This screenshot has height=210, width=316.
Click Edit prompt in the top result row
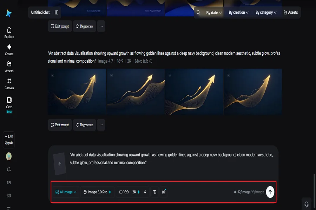click(x=60, y=26)
